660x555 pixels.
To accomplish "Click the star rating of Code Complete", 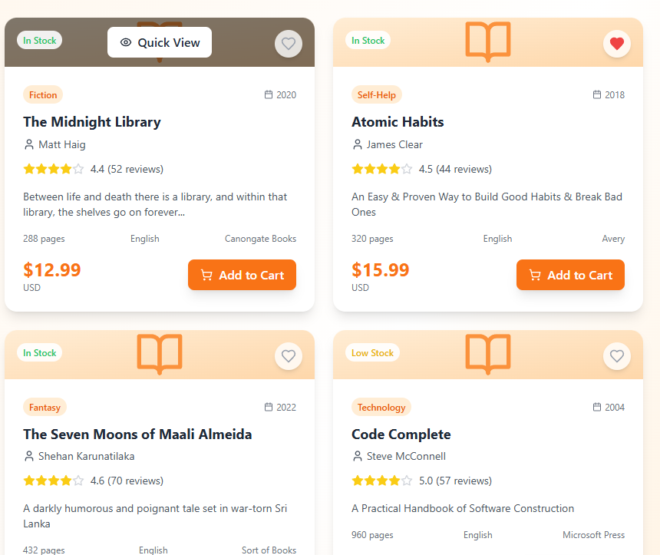I will point(381,481).
